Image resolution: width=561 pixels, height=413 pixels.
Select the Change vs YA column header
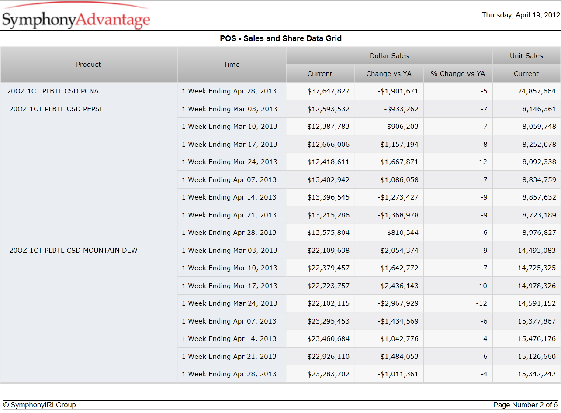389,74
